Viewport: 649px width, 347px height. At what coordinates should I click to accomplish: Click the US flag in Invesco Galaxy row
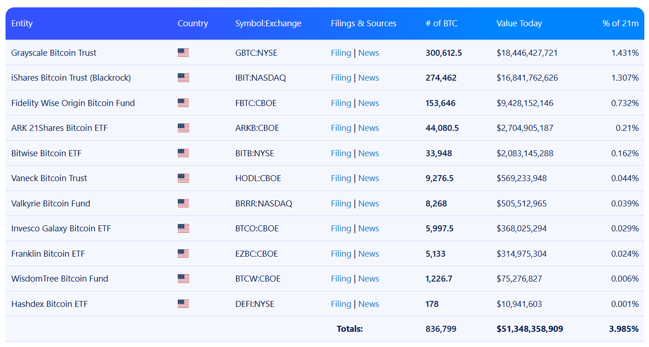[183, 229]
